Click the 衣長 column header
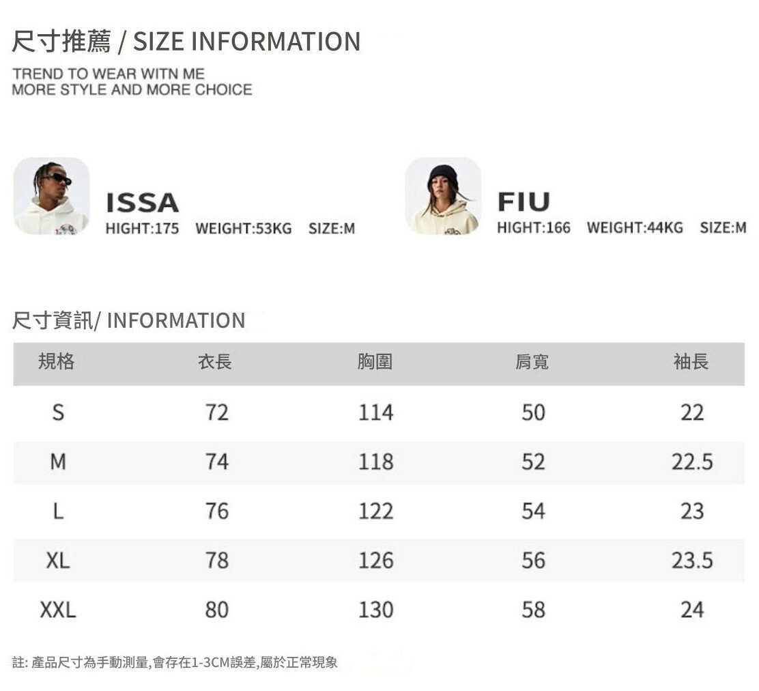The height and width of the screenshot is (691, 759). point(215,362)
